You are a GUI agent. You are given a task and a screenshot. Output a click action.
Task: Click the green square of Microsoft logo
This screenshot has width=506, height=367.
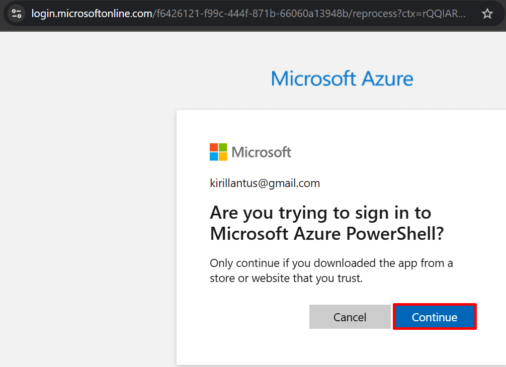click(223, 147)
